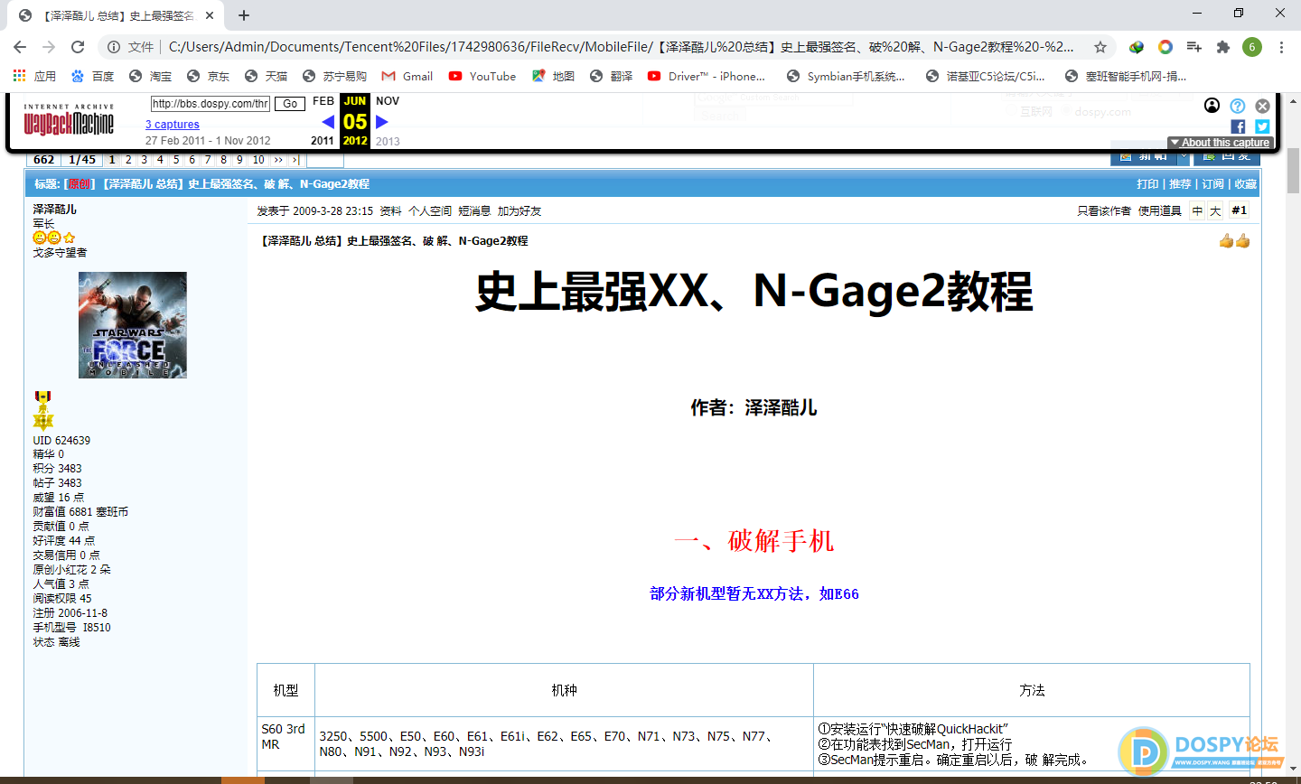Open the Wayback user account icon
The image size is (1301, 784).
(1212, 106)
